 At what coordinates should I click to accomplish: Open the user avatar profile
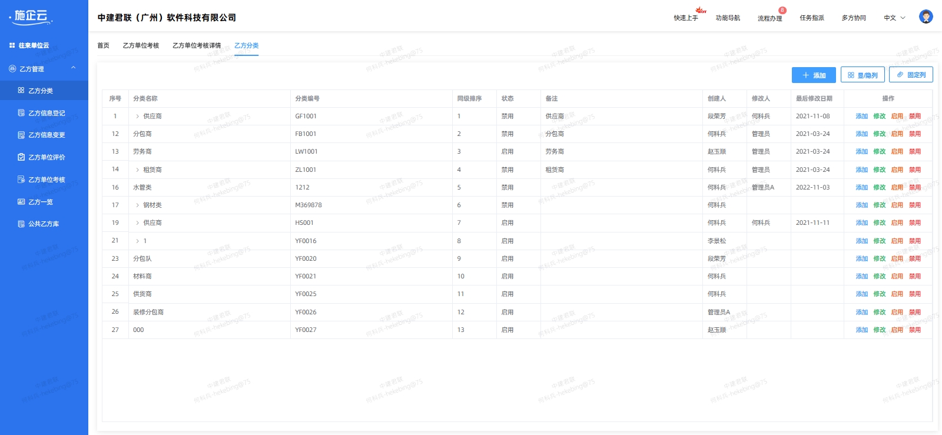pyautogui.click(x=926, y=17)
